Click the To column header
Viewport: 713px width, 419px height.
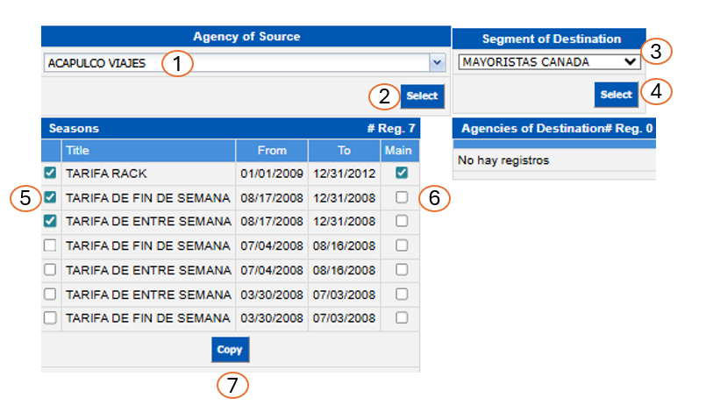344,150
